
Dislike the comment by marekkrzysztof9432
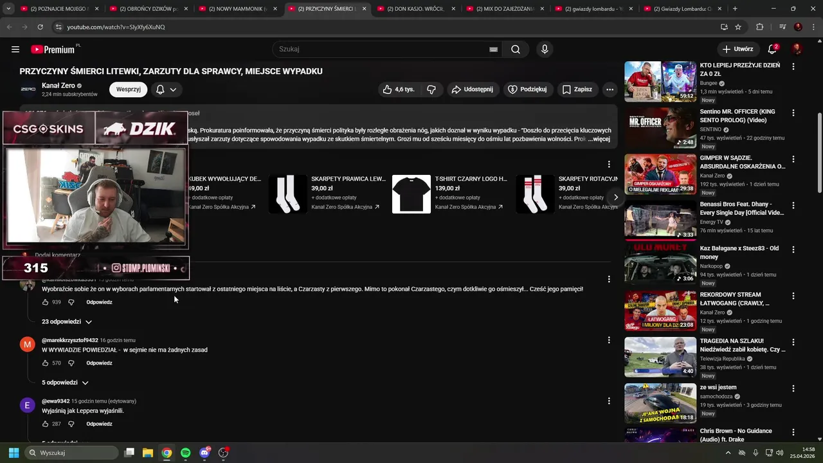point(71,363)
